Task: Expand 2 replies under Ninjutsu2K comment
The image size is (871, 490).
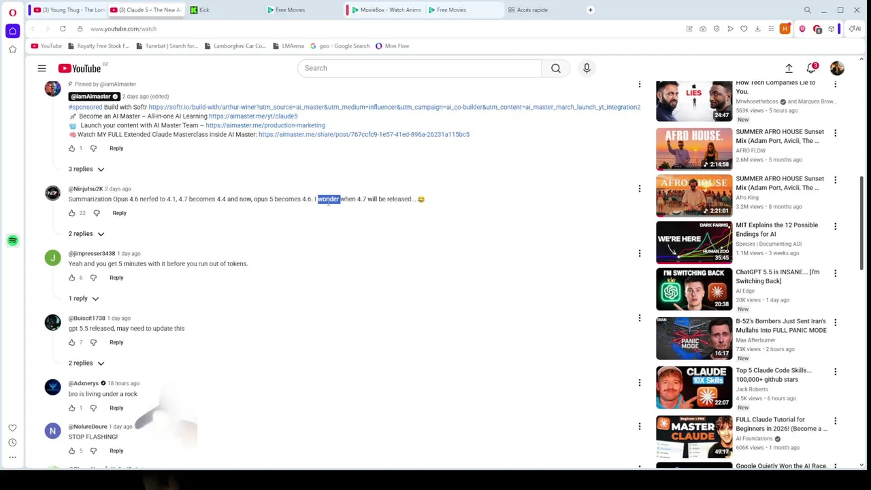Action: pos(86,233)
